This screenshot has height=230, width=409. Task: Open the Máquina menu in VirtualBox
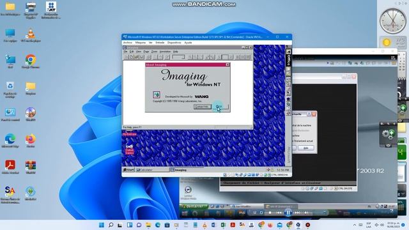pyautogui.click(x=141, y=43)
